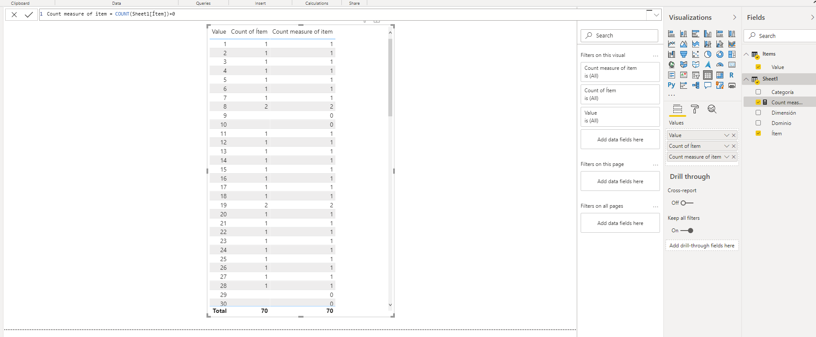Open Filters on this visual options menu

(x=656, y=56)
